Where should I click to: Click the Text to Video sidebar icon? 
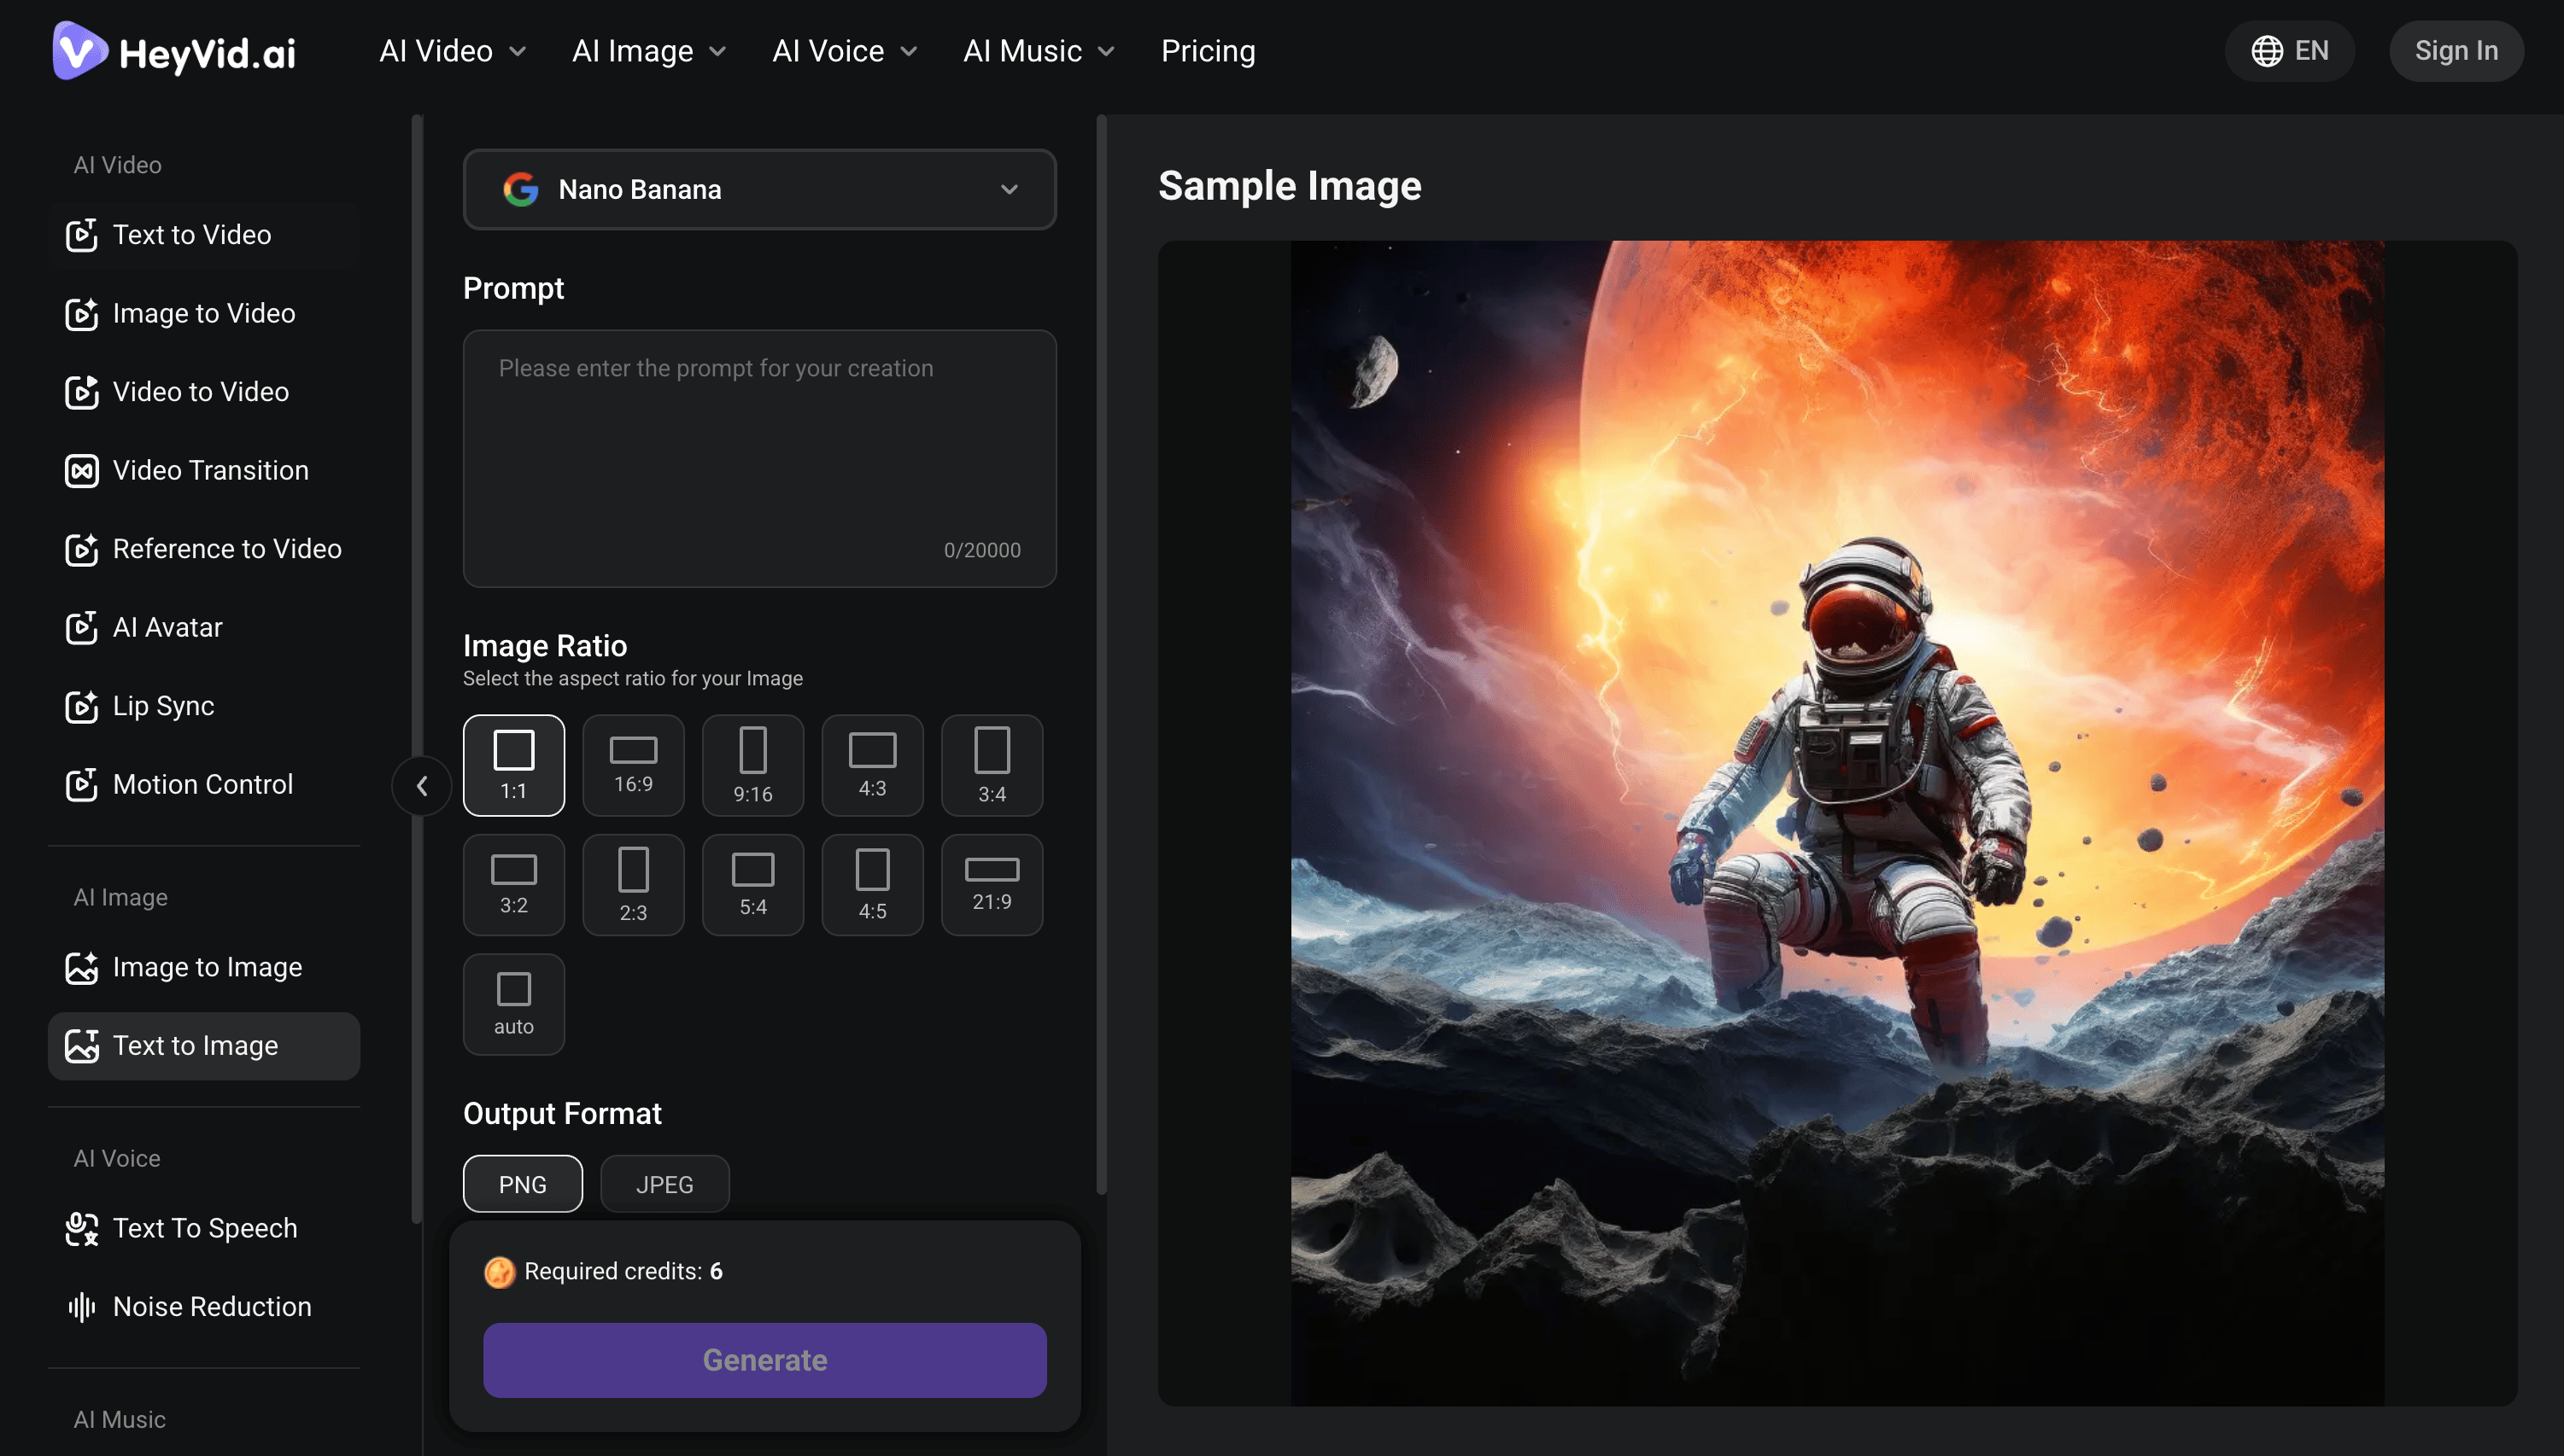81,235
